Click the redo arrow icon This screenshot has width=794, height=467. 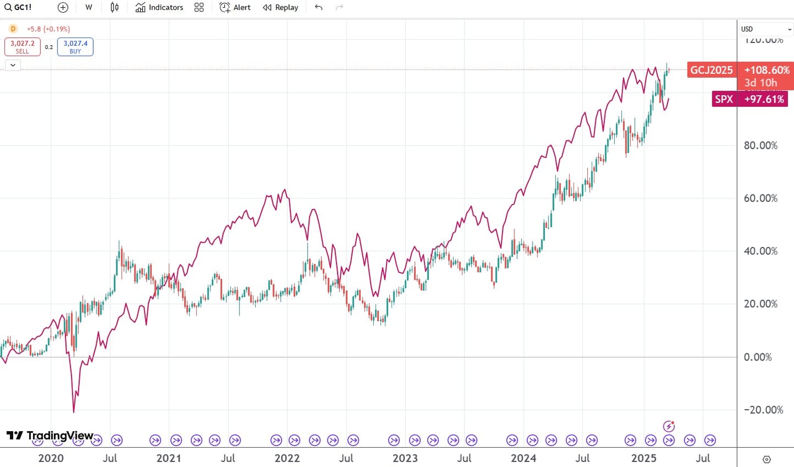click(339, 7)
